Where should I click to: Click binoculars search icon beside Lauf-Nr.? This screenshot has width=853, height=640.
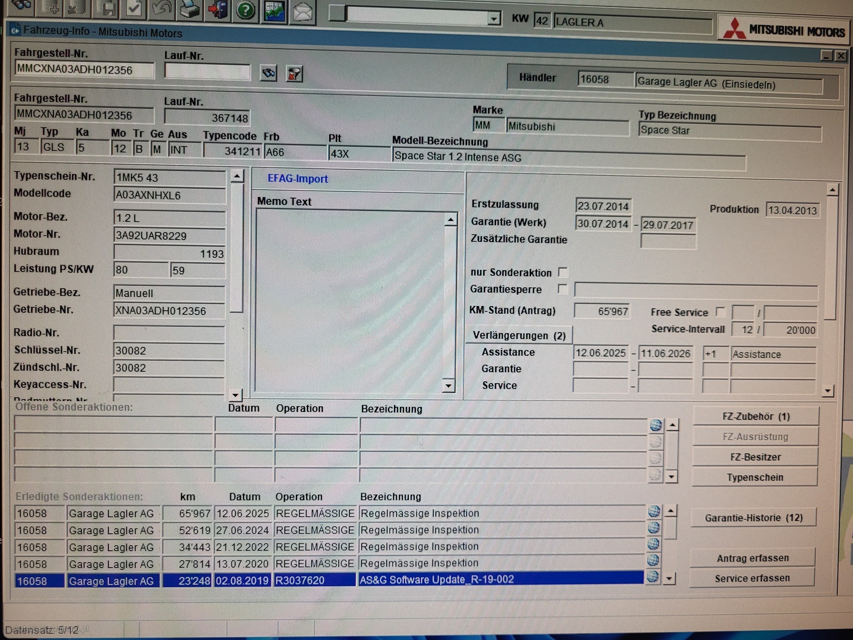(269, 73)
